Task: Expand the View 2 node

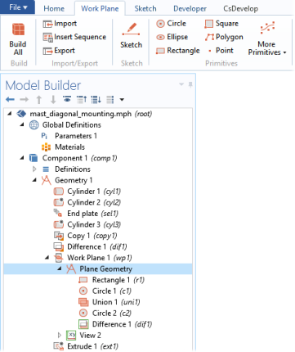Action: pyautogui.click(x=60, y=335)
